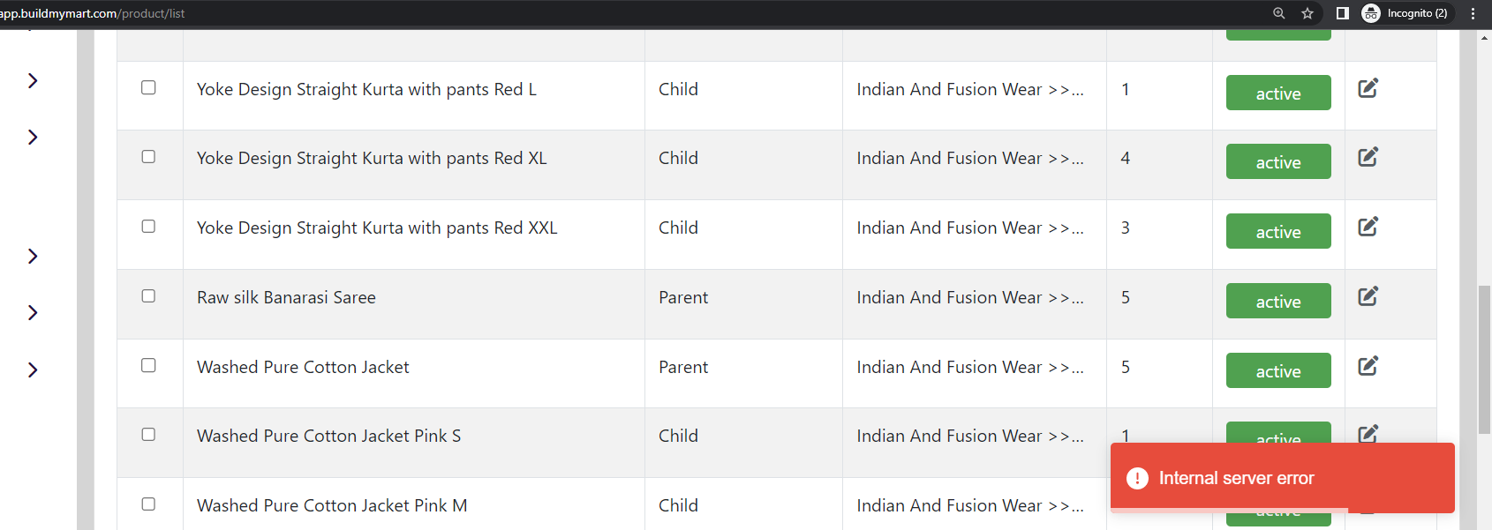Click the page vertical scrollbar thumb
Viewport: 1492px width, 530px height.
point(1484,359)
